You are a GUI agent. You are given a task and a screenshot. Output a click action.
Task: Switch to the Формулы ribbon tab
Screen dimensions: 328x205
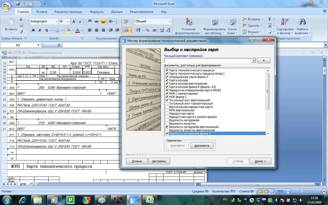click(x=97, y=12)
